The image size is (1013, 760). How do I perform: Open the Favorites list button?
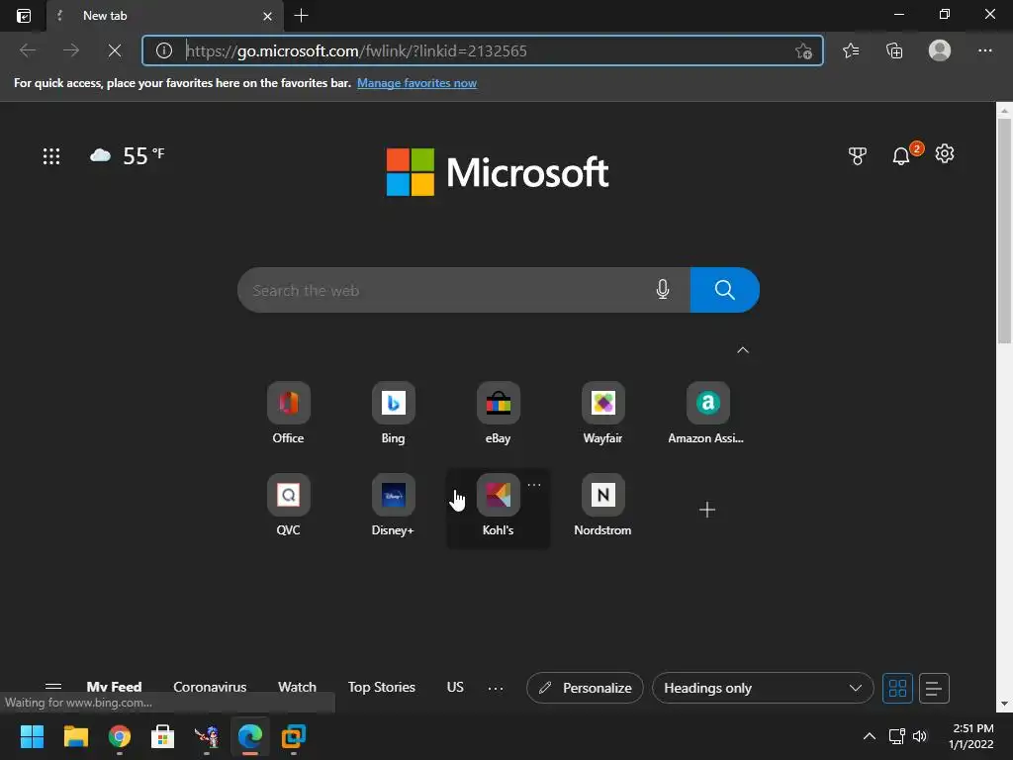pyautogui.click(x=851, y=50)
